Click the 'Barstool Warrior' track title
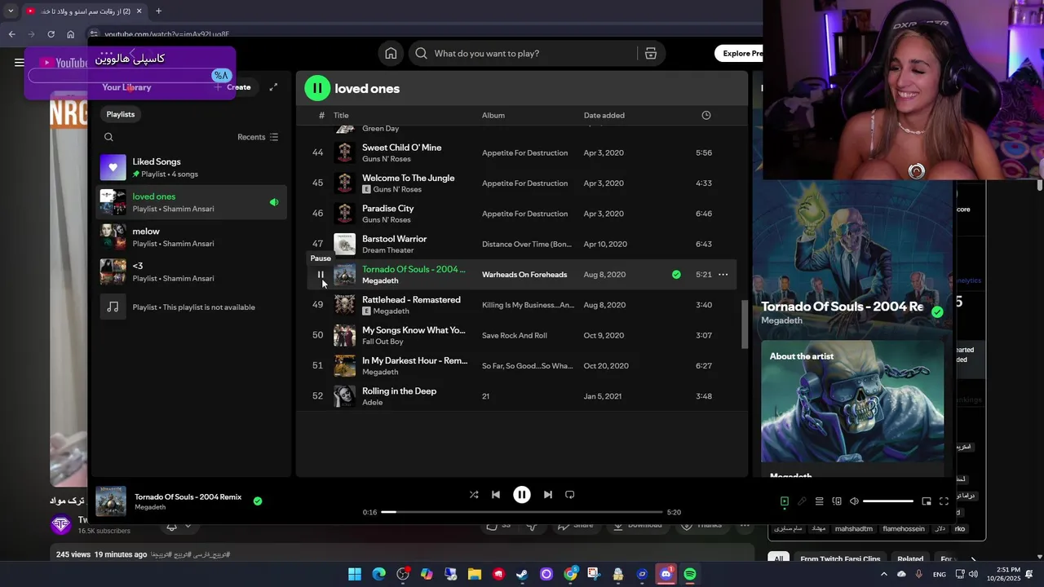Screen dimensions: 1044x587 pos(395,239)
